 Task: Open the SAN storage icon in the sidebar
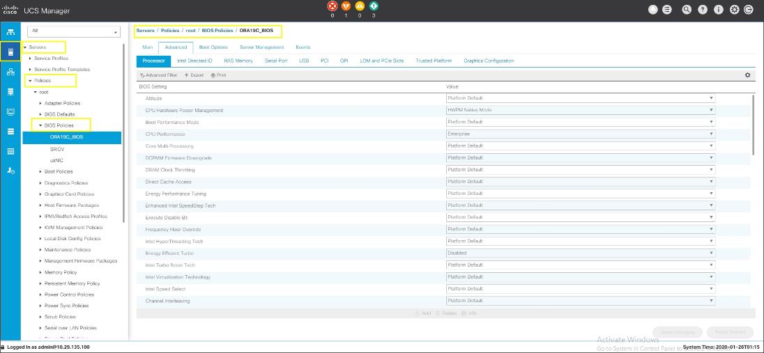(10, 91)
